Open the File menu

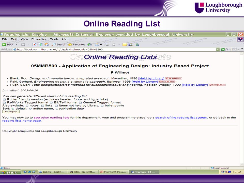click(x=5, y=39)
